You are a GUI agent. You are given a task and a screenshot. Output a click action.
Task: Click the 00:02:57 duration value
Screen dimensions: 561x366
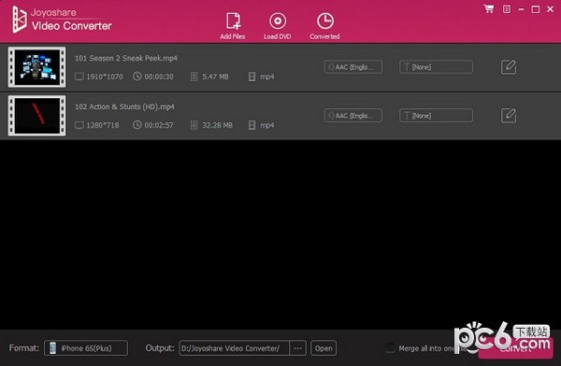159,125
